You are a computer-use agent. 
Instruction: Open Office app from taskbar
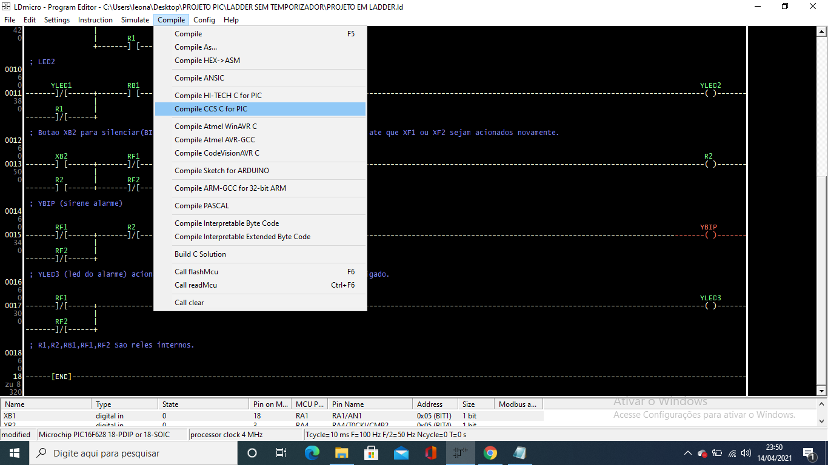[x=430, y=453]
